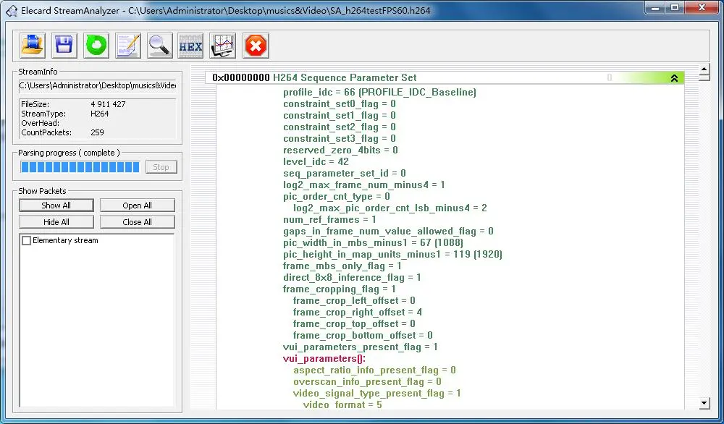Select the seq_parameter_set_id = 0 line

pos(345,173)
